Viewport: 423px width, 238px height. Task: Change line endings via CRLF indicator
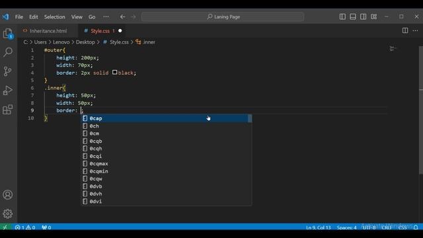pyautogui.click(x=387, y=227)
